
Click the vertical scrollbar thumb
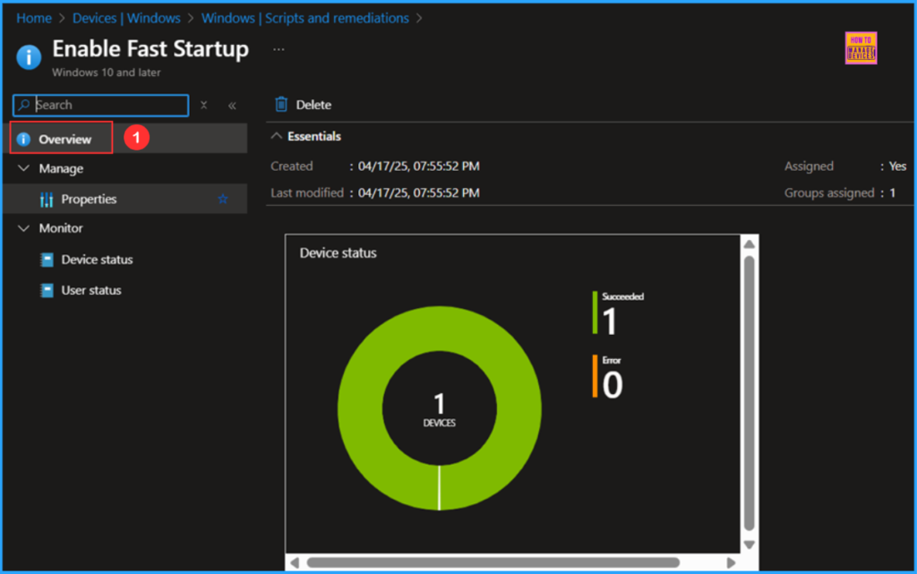pyautogui.click(x=750, y=393)
